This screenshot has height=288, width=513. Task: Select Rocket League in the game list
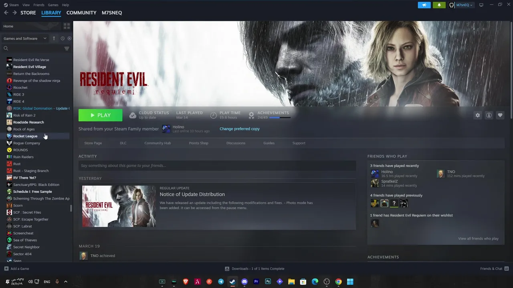(x=25, y=136)
